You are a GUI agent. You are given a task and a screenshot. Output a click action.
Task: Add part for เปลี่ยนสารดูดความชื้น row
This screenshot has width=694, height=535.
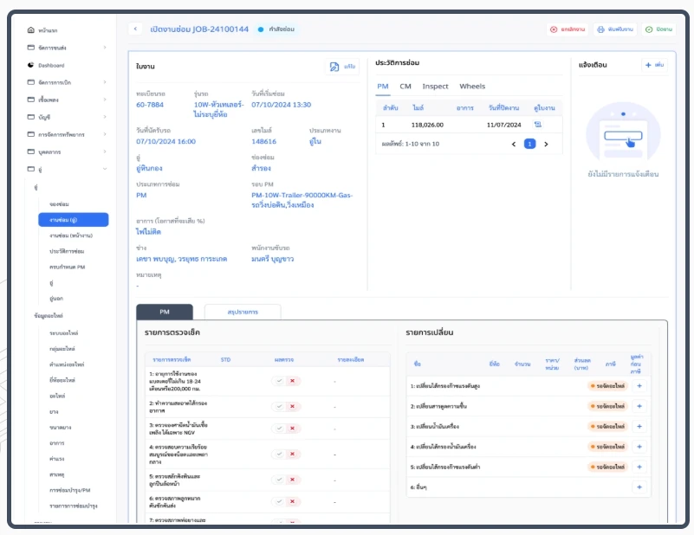[639, 406]
